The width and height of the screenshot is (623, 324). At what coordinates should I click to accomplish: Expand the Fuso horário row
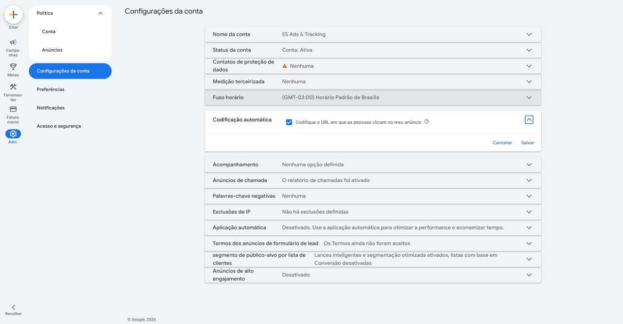coord(373,97)
